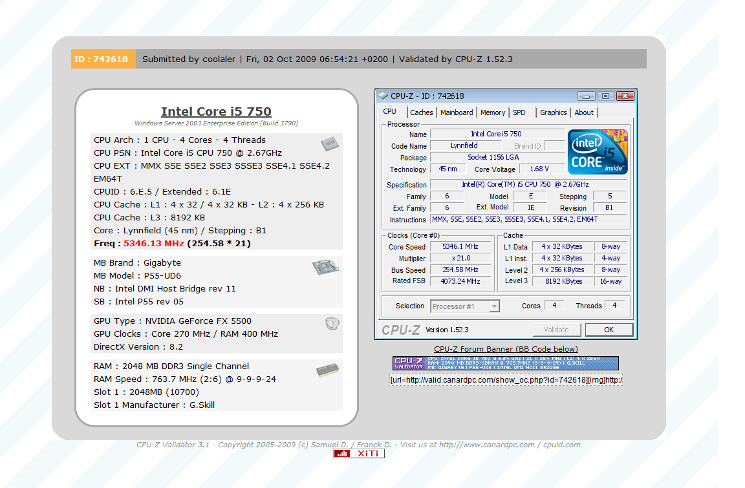745x488 pixels.
Task: Switch to the Memory tab
Action: (493, 112)
